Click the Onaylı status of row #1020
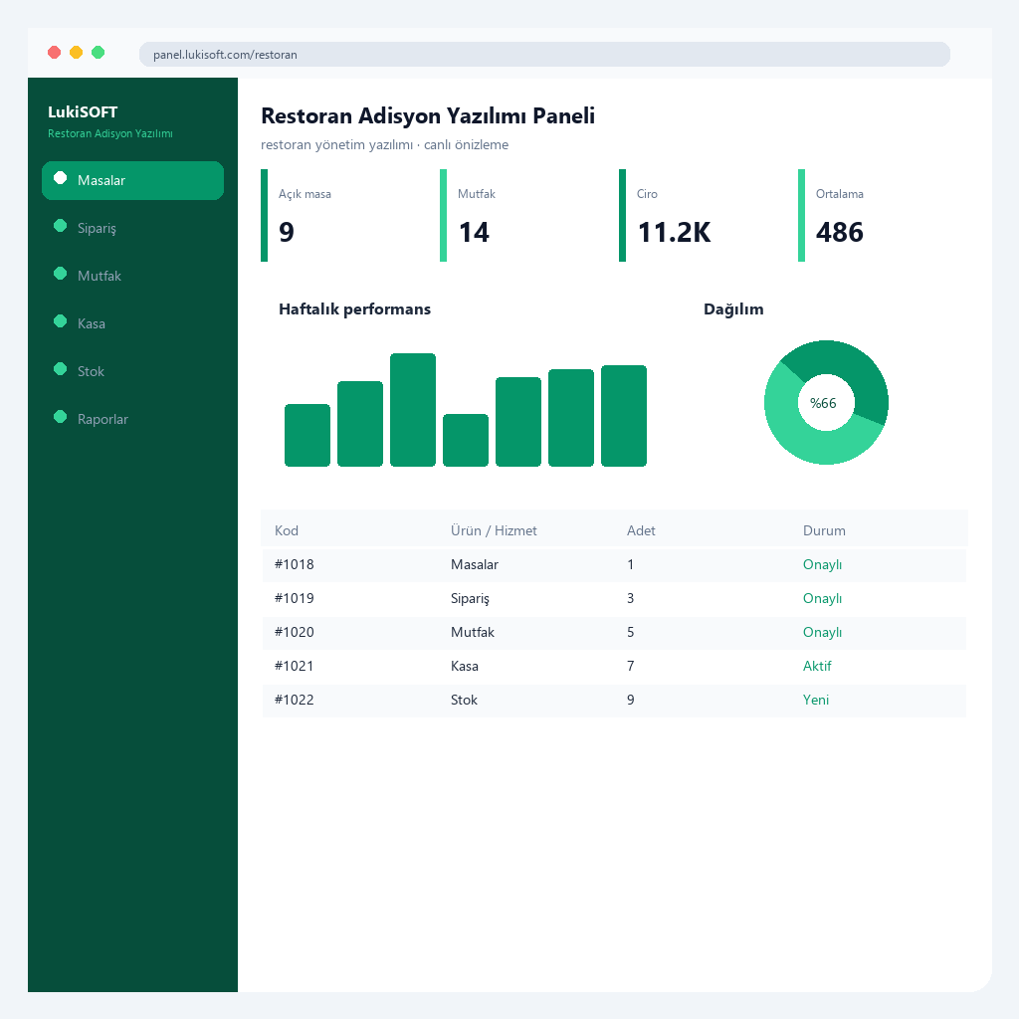 [822, 632]
